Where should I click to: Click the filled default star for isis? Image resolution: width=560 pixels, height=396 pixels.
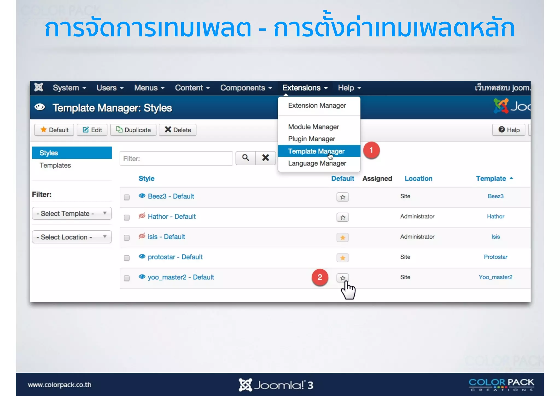coord(343,238)
